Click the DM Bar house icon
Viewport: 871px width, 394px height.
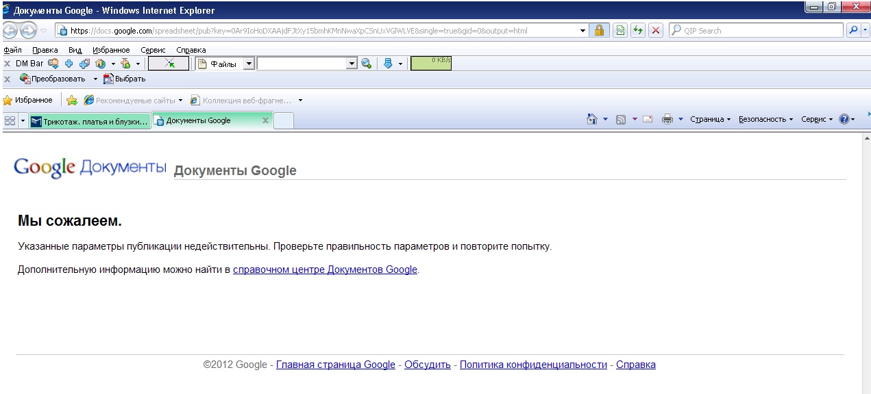(101, 64)
